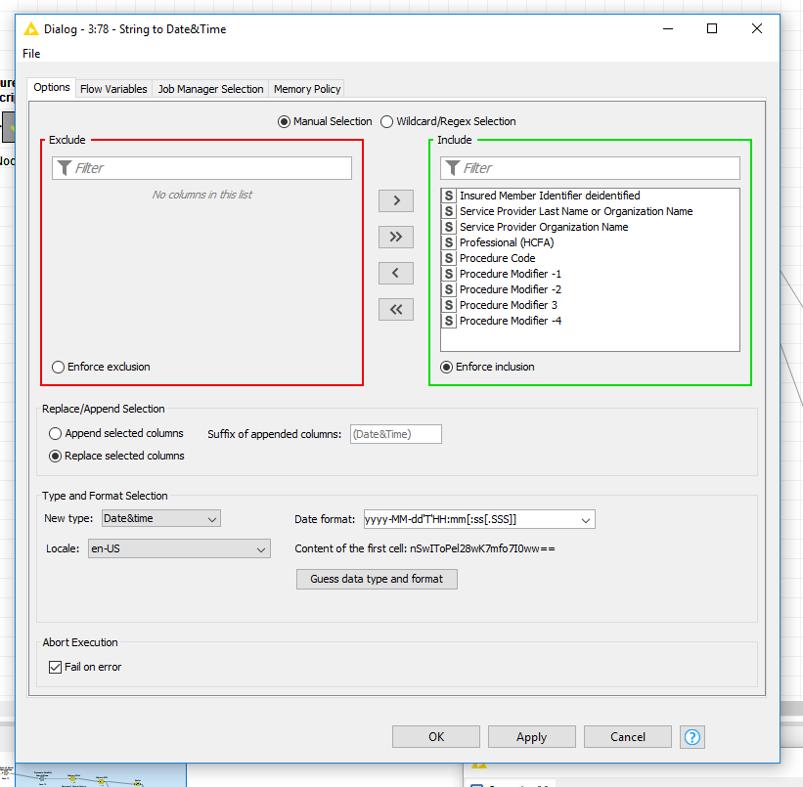Click the funnel icon in the Include filter
803x787 pixels.
tap(453, 168)
